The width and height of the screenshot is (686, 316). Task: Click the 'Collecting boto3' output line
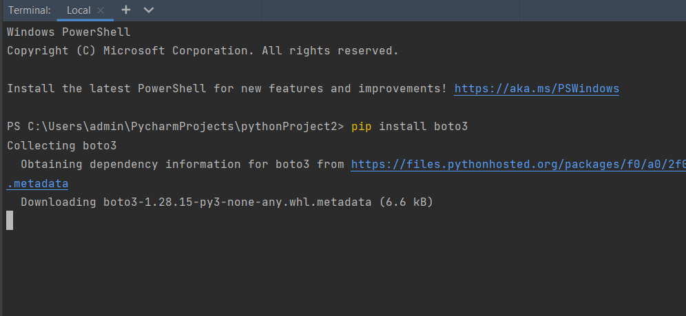click(x=61, y=146)
